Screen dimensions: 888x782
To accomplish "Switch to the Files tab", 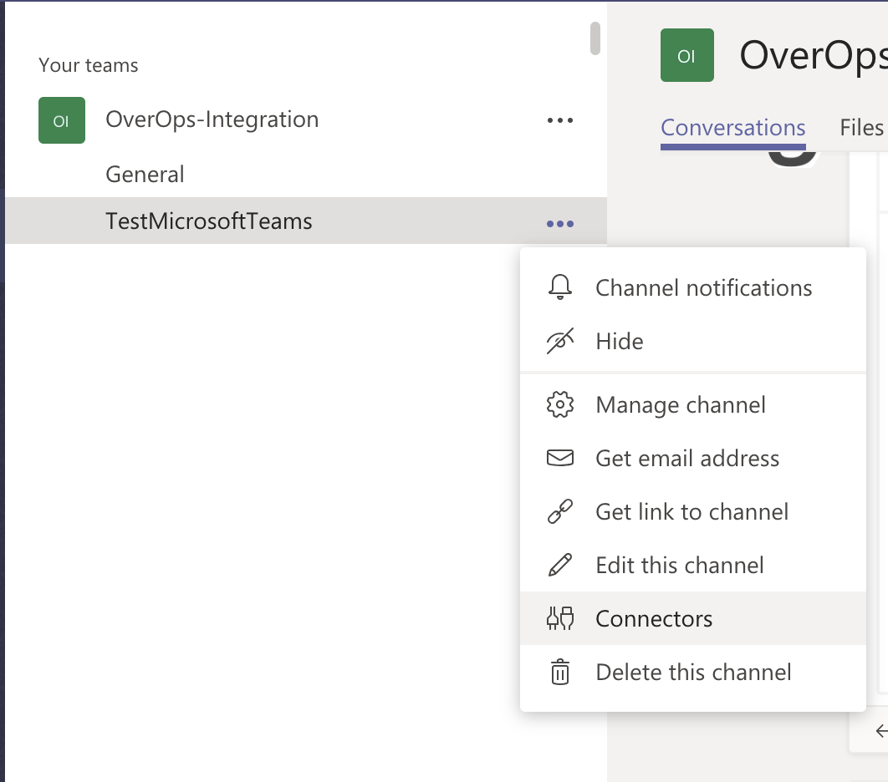I will pyautogui.click(x=861, y=129).
